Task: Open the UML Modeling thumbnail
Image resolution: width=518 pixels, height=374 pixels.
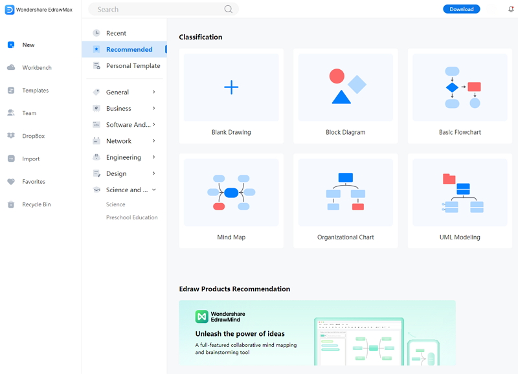Action: point(460,192)
